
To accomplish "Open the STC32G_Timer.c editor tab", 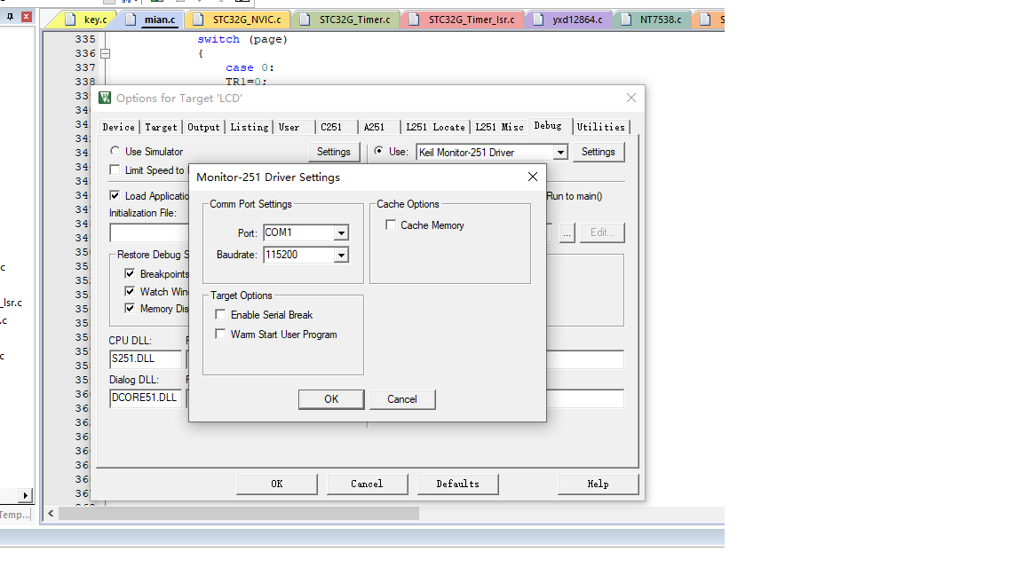I will point(347,20).
